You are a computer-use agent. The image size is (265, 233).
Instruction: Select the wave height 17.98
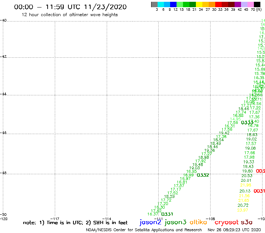pos(249,157)
